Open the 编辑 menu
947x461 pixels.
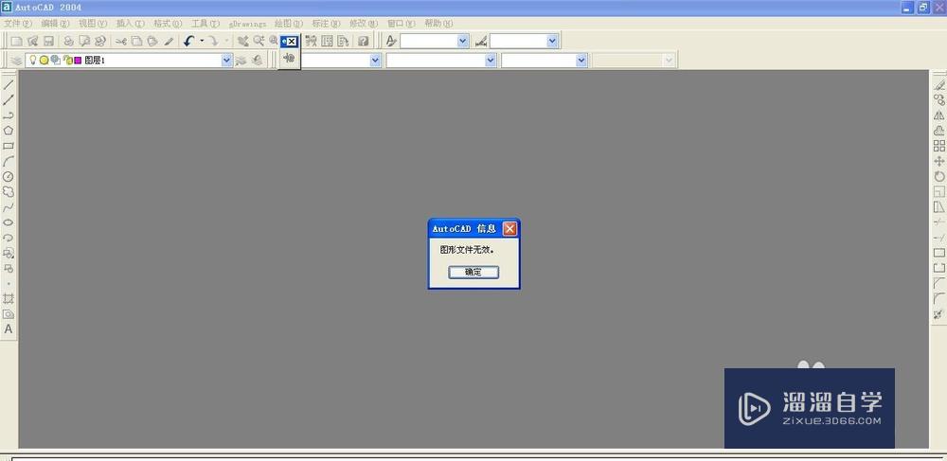56,24
